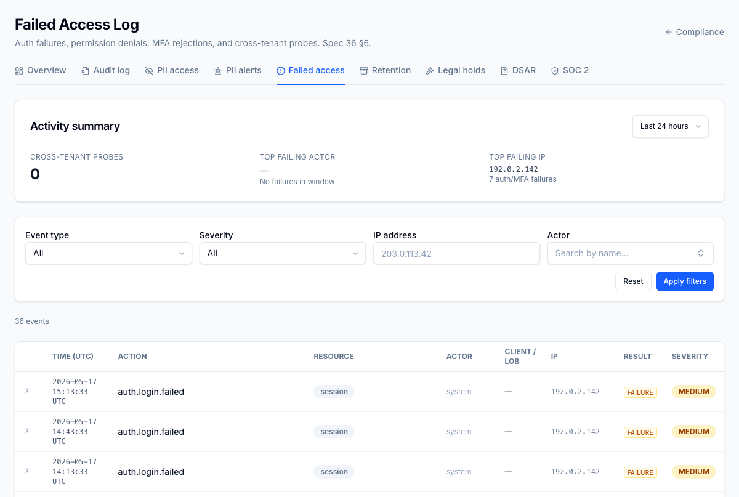Open the PII access tab
739x497 pixels.
pyautogui.click(x=172, y=71)
